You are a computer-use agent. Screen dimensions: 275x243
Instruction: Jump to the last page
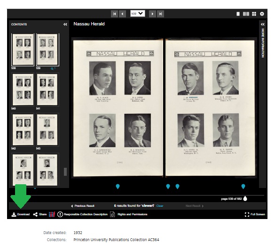point(160,14)
